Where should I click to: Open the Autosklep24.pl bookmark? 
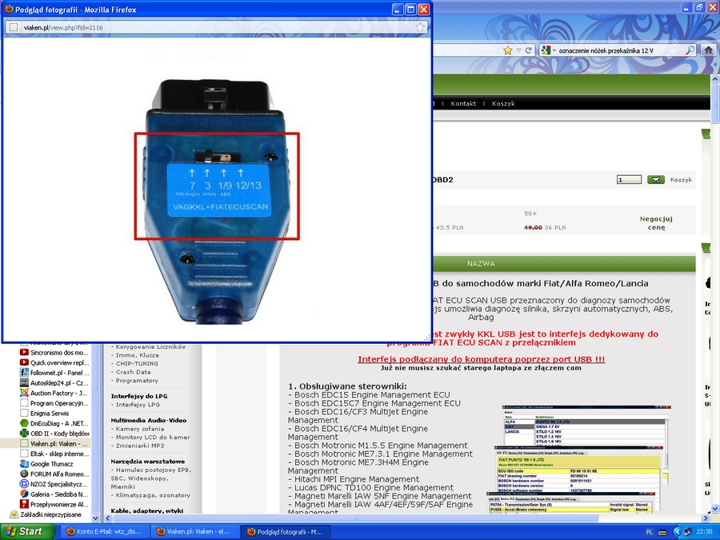55,383
